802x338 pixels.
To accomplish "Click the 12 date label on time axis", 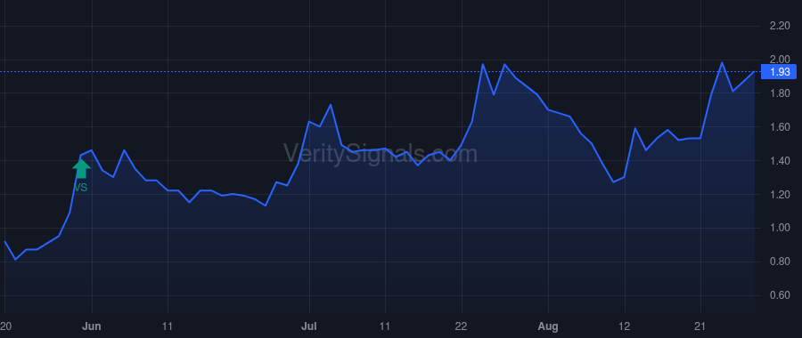I will point(625,326).
